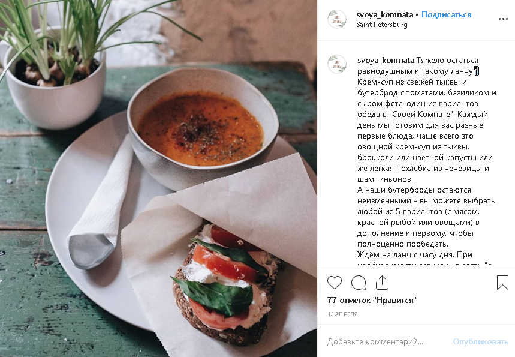Save post with the bookmark icon
The image size is (515, 357).
(502, 283)
